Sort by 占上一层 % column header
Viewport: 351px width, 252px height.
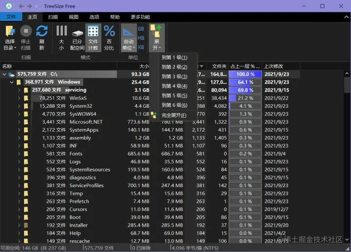tap(245, 66)
